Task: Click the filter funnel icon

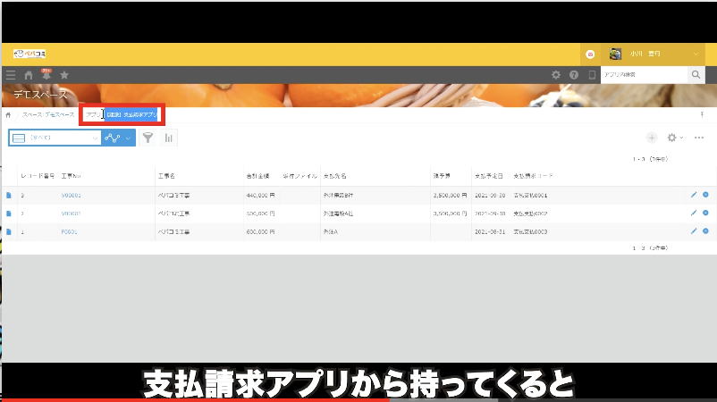Action: tap(148, 138)
